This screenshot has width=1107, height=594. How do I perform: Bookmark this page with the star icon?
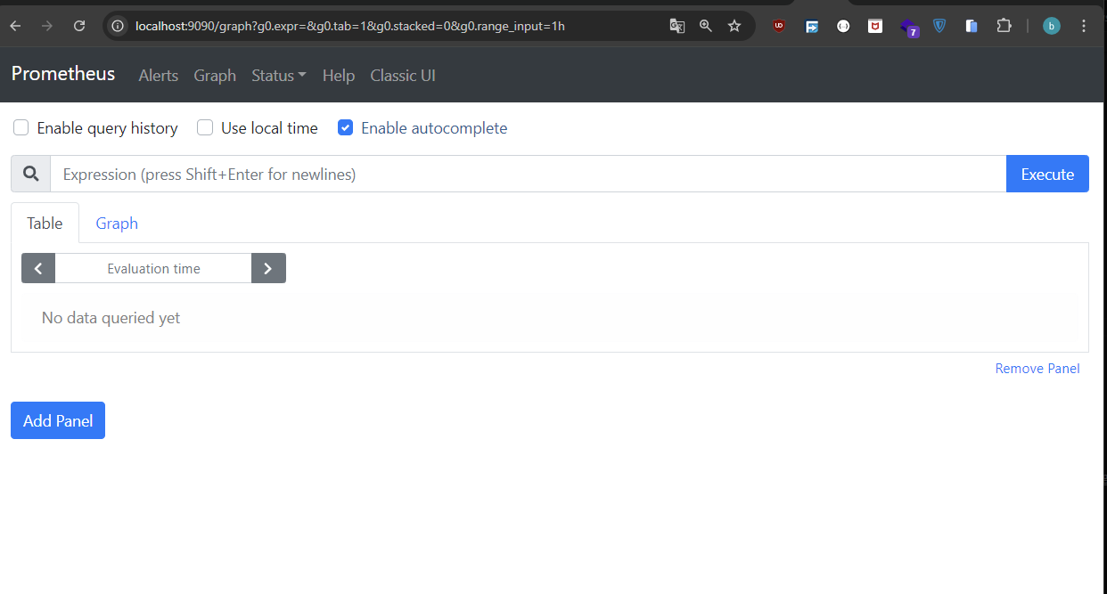[x=734, y=26]
